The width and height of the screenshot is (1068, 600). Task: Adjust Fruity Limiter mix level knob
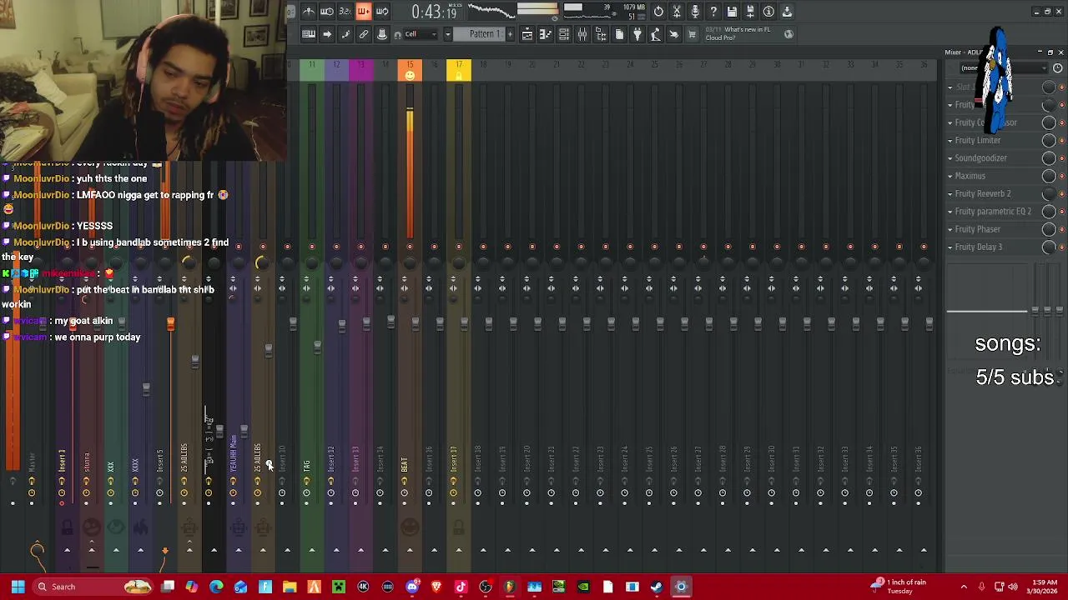[x=1049, y=140]
